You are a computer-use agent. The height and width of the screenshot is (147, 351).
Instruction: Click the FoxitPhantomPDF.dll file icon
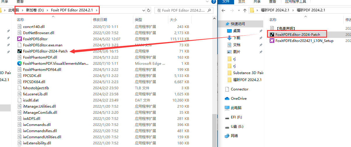pos(20,57)
